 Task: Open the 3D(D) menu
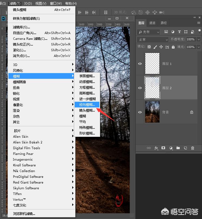tap(28, 3)
